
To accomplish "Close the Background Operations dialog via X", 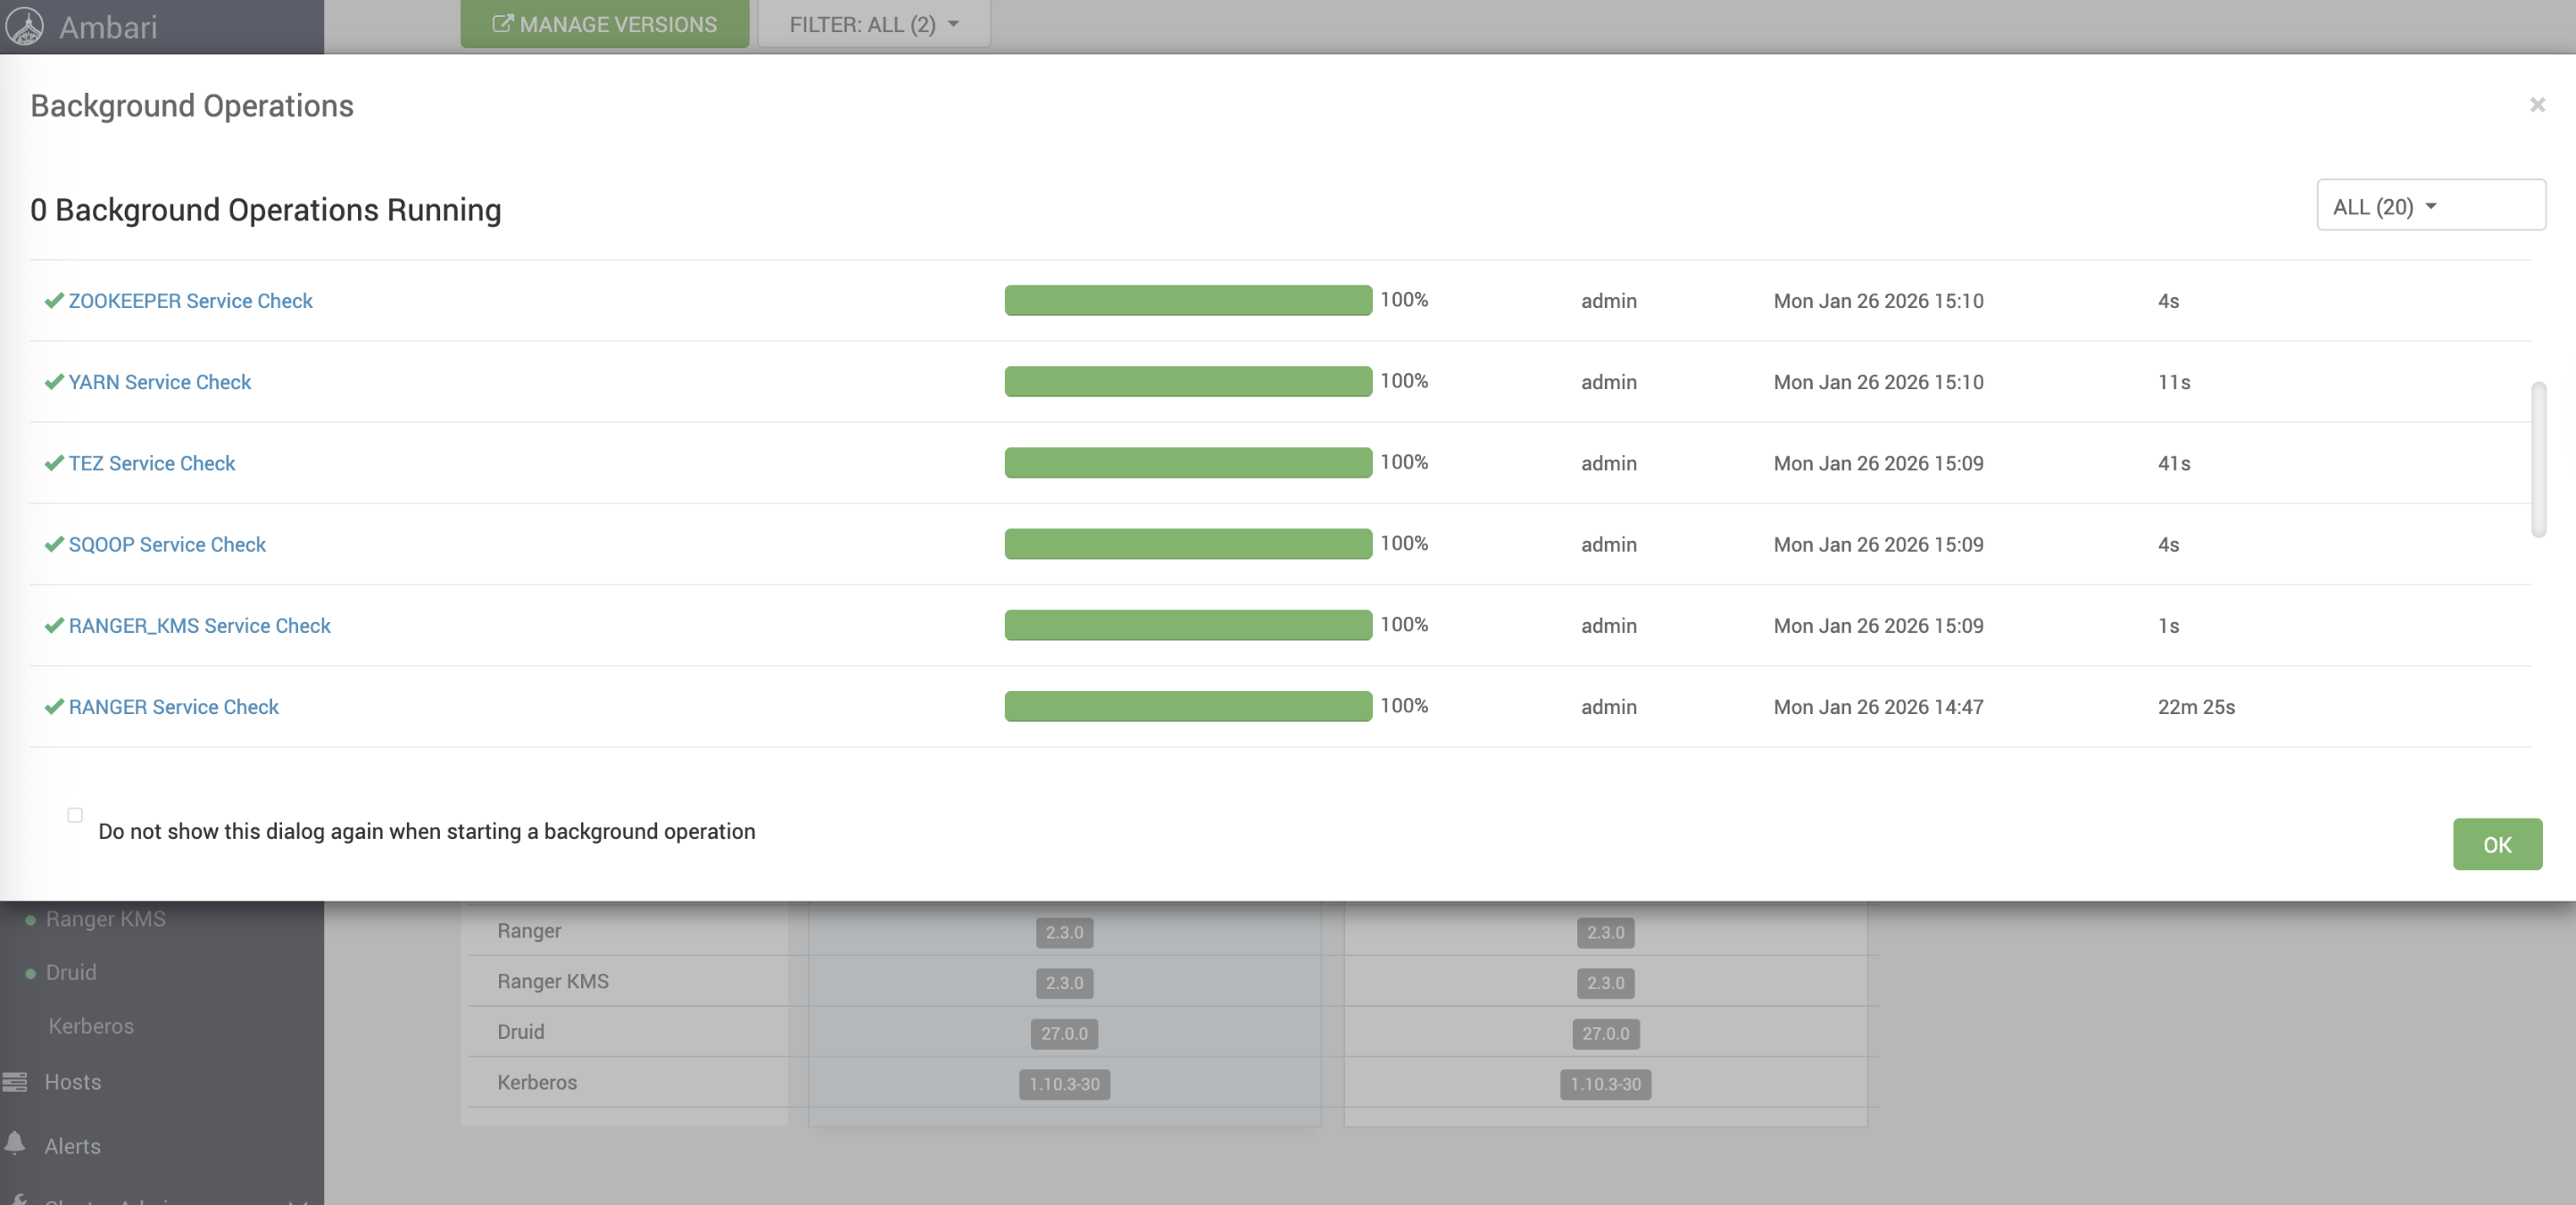I will point(2536,105).
